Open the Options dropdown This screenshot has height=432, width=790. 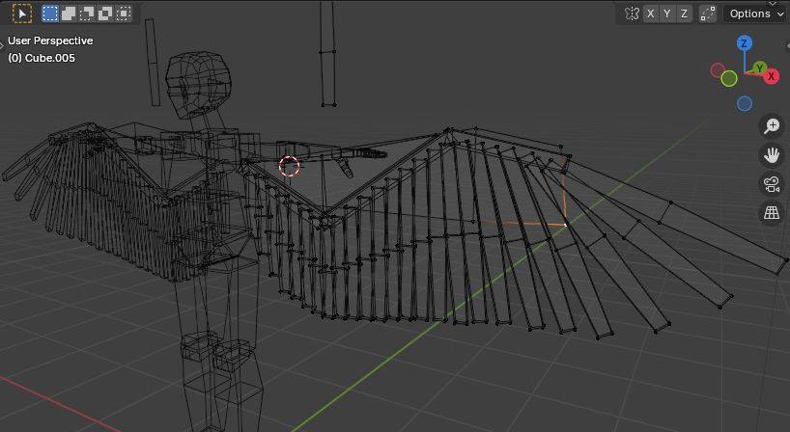click(756, 13)
